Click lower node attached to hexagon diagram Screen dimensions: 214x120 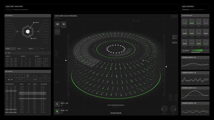pos(31,39)
